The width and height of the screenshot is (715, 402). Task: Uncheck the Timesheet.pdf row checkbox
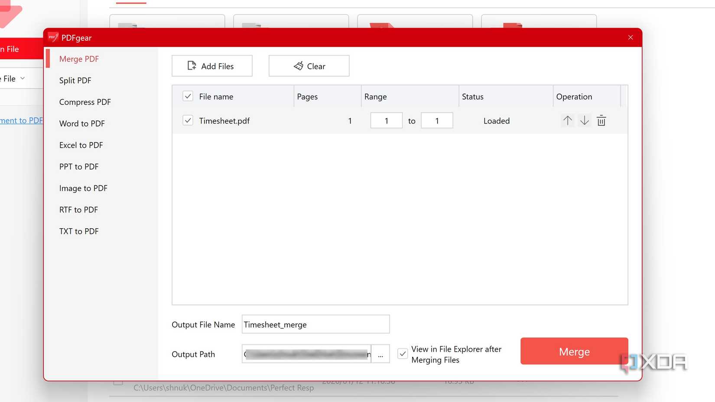tap(188, 120)
